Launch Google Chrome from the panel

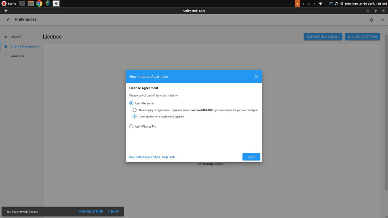[x=39, y=4]
